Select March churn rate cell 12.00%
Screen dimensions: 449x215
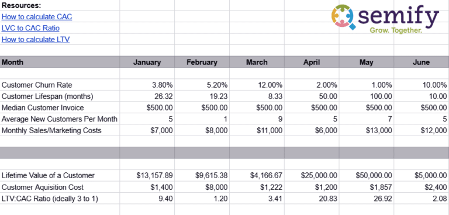(x=257, y=85)
